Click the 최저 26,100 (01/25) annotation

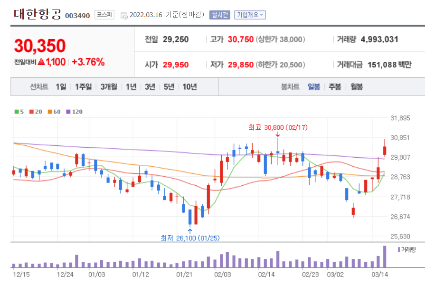point(190,238)
